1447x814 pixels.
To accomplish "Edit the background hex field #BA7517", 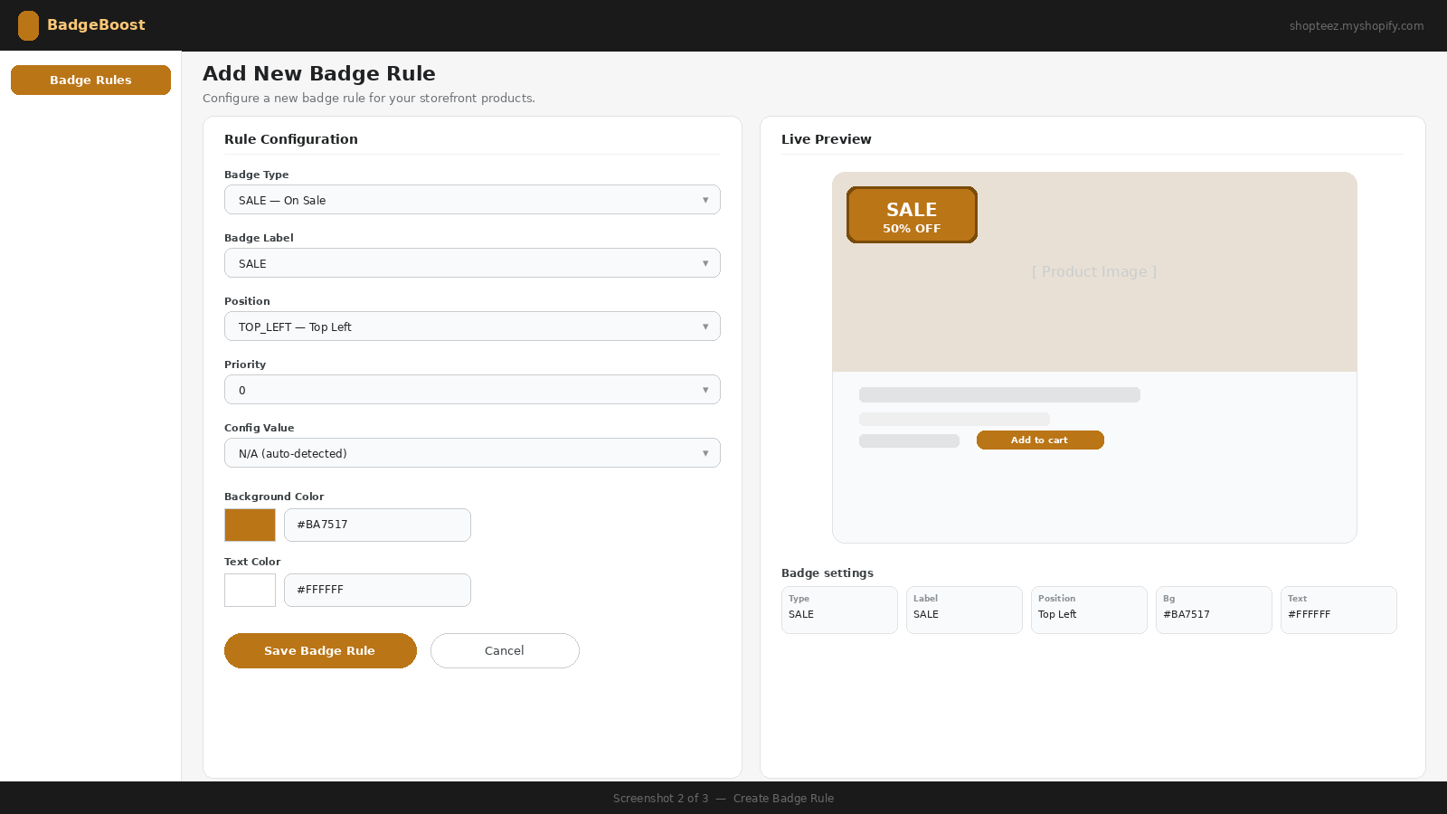I will click(x=377, y=525).
